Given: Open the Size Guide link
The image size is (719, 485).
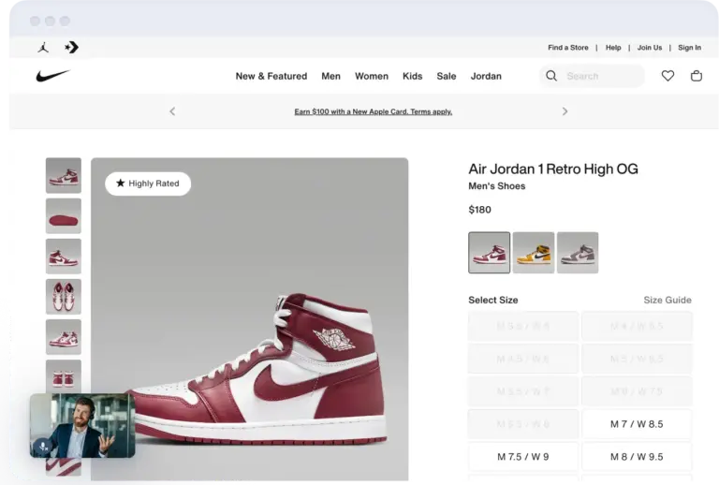Looking at the screenshot, I should pyautogui.click(x=667, y=301).
